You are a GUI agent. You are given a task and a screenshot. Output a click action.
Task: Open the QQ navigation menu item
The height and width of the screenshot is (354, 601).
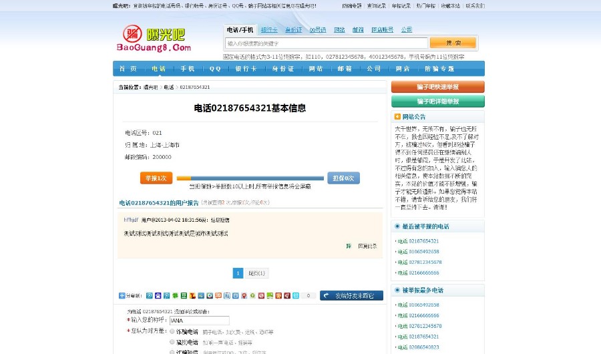pyautogui.click(x=215, y=69)
